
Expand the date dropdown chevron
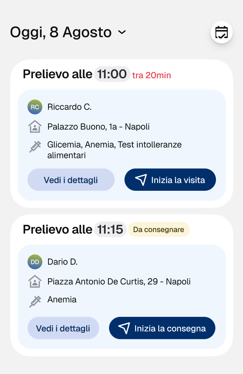(x=122, y=32)
